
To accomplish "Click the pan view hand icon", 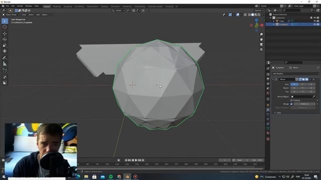I will [261, 39].
